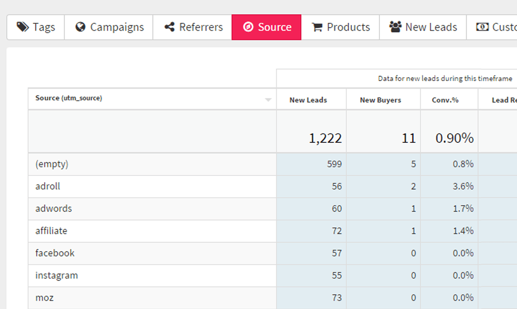Click instagram's new leads value 55

point(337,276)
